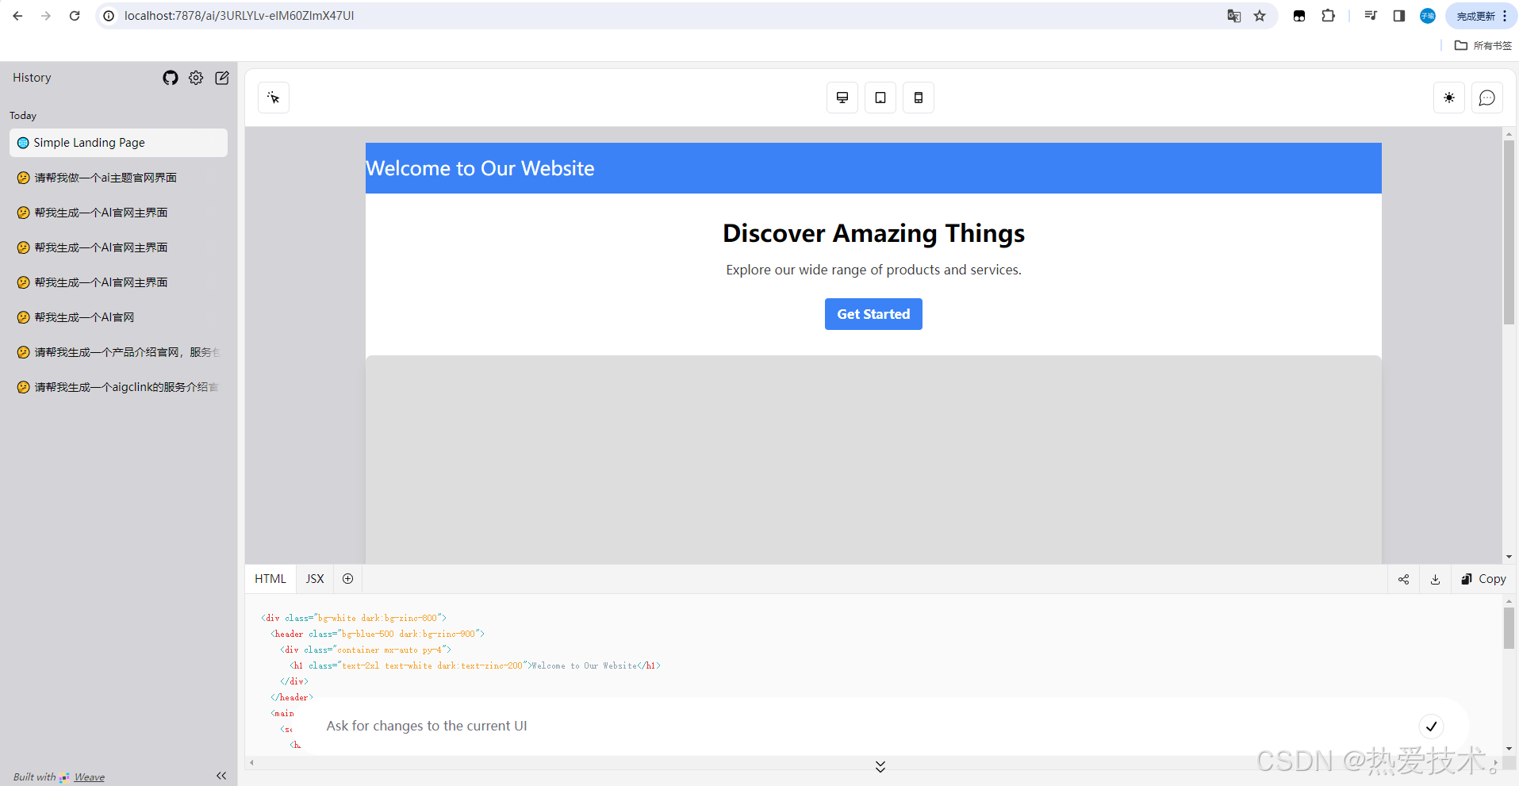
Task: Click the share icon in code toolbar
Action: point(1404,579)
